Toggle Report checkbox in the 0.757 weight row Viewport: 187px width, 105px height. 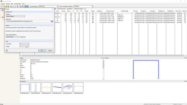click(93, 17)
